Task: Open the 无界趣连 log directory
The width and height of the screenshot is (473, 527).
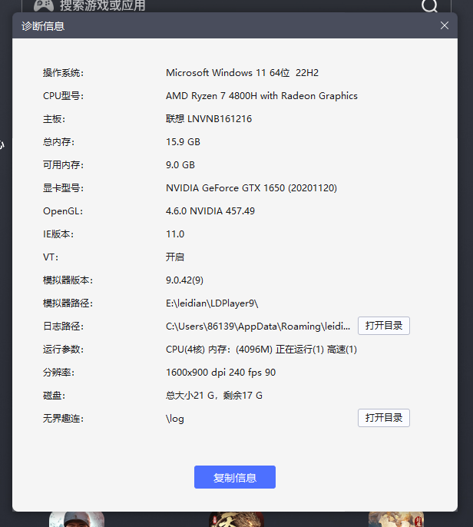Action: pos(383,418)
